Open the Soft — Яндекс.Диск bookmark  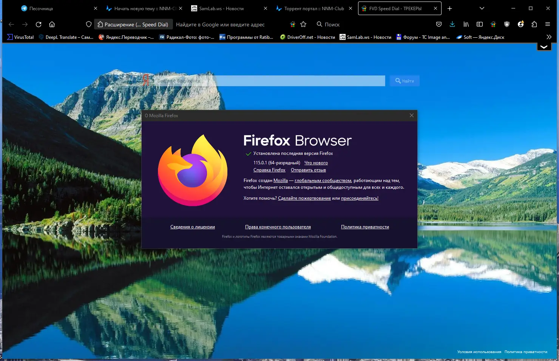pyautogui.click(x=480, y=37)
